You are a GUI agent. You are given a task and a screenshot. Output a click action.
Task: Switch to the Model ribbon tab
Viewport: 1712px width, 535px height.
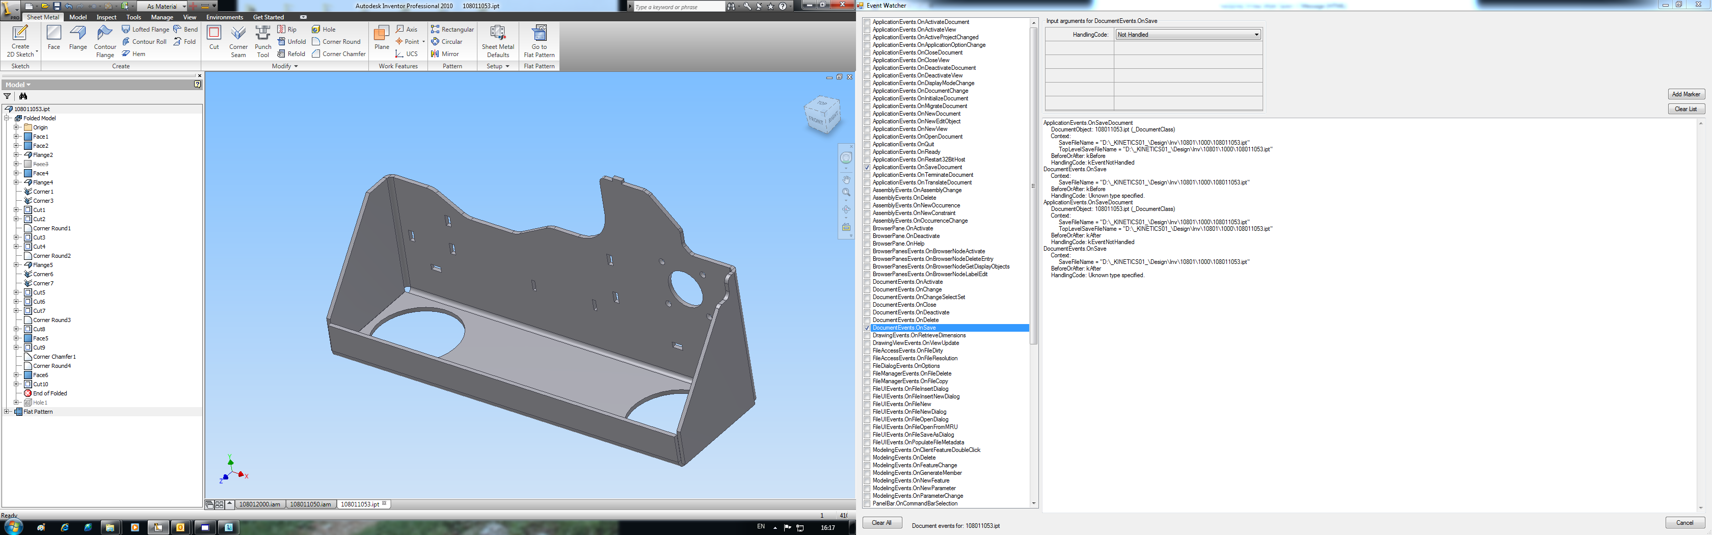tap(78, 17)
